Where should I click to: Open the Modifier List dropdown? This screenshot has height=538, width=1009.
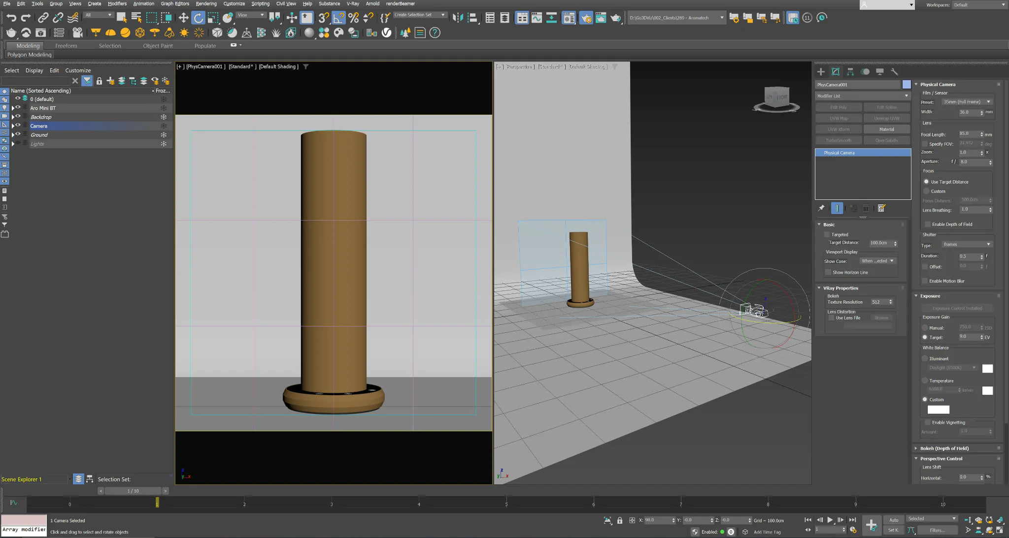pyautogui.click(x=863, y=96)
